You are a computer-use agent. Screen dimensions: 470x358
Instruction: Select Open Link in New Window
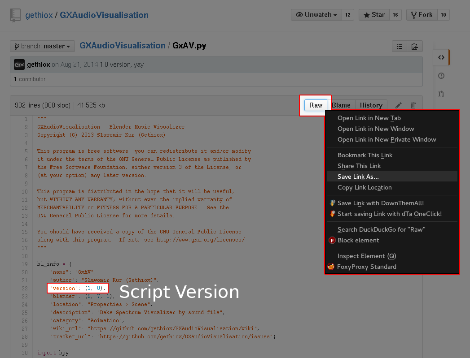click(x=392, y=129)
